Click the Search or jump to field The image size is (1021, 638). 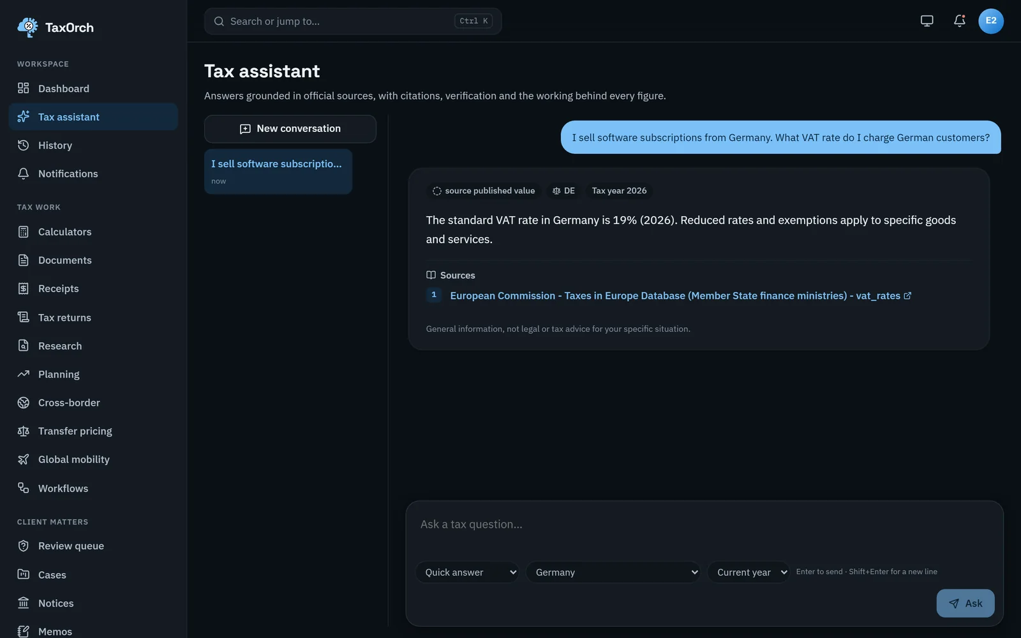353,21
